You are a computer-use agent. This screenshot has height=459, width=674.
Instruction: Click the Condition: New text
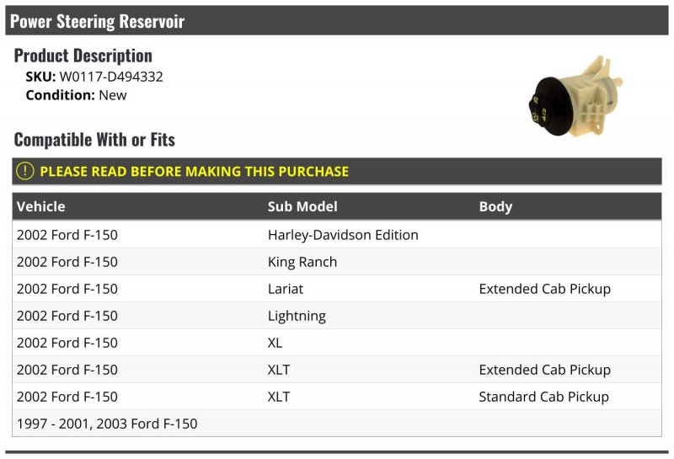(76, 95)
